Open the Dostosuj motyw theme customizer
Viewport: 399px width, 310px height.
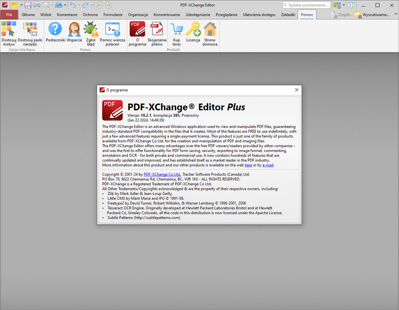(x=9, y=34)
